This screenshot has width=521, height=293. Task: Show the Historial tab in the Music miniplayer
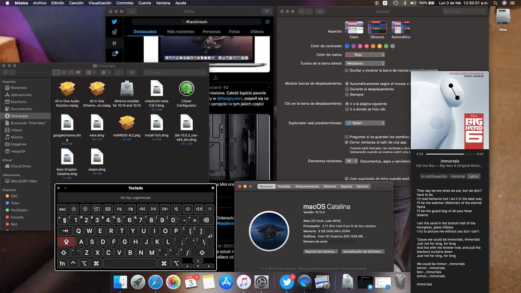(x=458, y=177)
